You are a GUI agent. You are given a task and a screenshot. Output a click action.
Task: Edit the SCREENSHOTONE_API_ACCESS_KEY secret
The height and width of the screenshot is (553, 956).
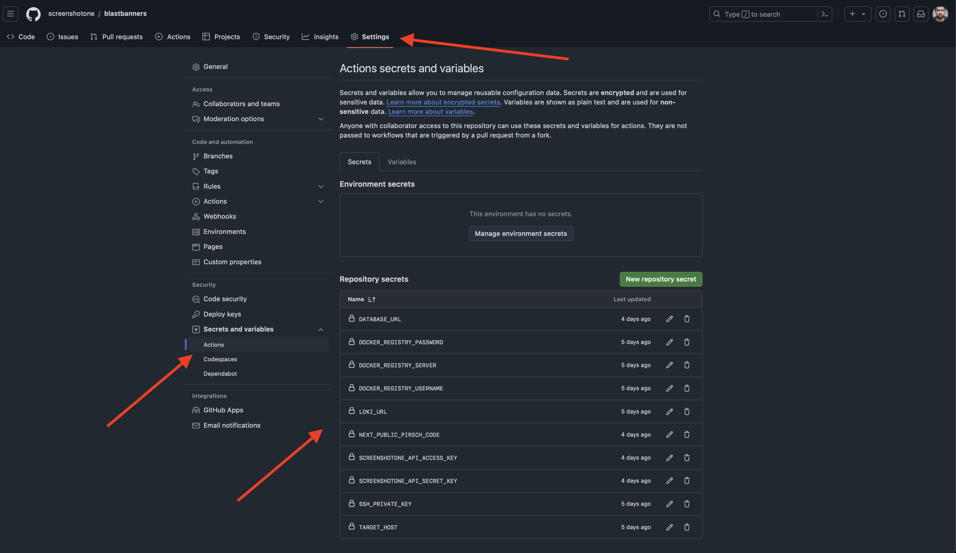[669, 458]
